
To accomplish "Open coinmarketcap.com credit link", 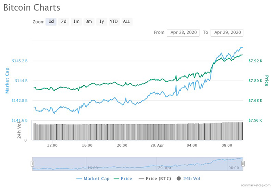I will 256,184.
